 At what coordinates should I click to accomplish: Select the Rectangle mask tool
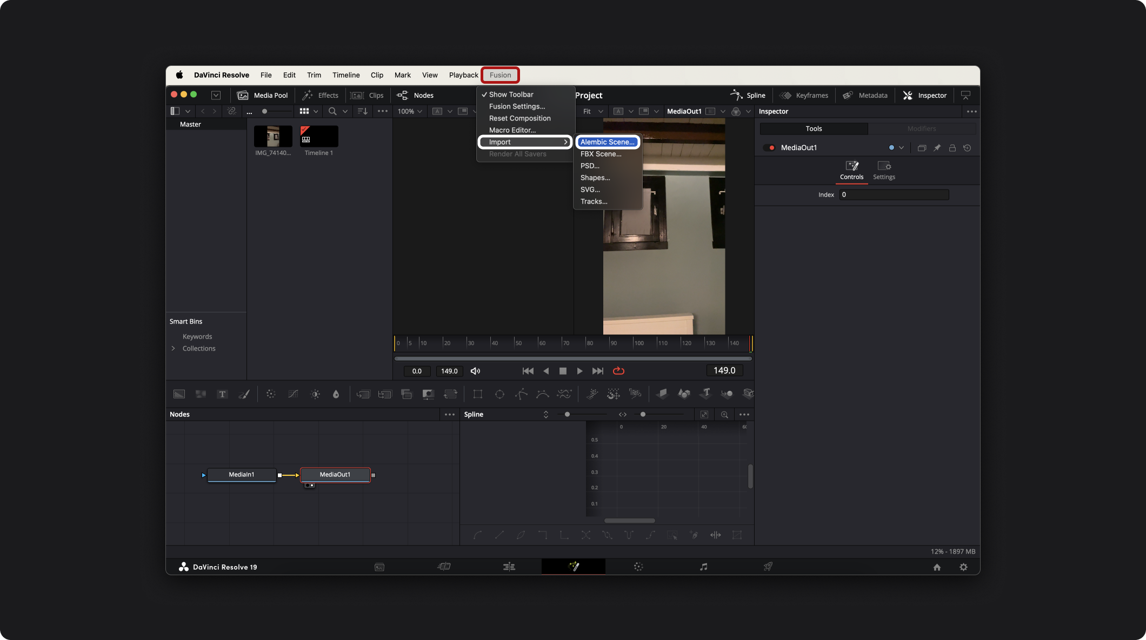tap(477, 394)
